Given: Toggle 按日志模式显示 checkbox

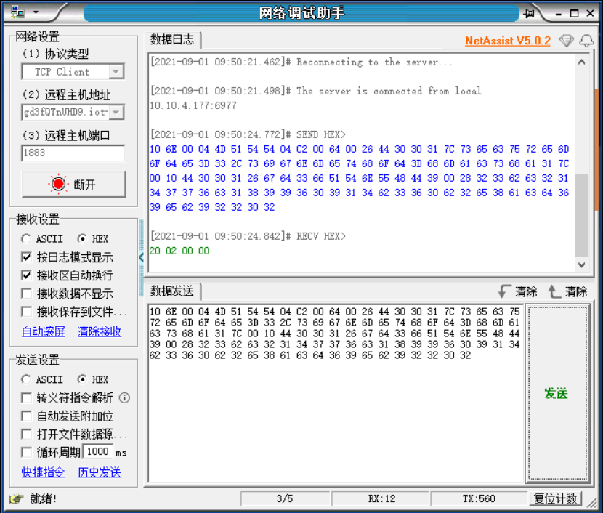Looking at the screenshot, I should coord(27,257).
